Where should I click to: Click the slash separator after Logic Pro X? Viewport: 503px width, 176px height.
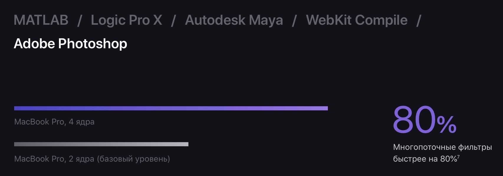point(174,21)
